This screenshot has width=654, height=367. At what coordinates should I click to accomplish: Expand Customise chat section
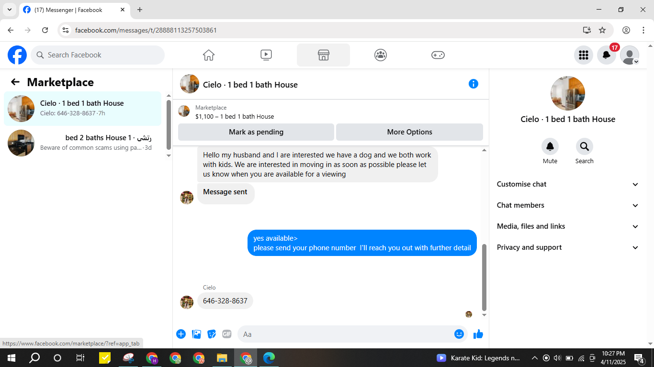(568, 184)
